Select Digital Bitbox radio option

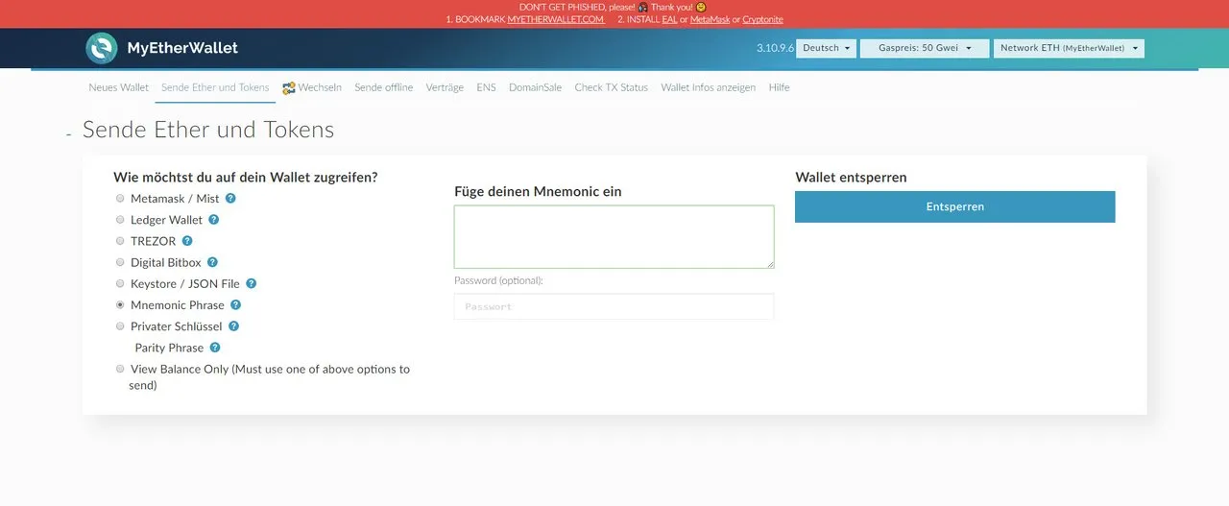pos(120,262)
